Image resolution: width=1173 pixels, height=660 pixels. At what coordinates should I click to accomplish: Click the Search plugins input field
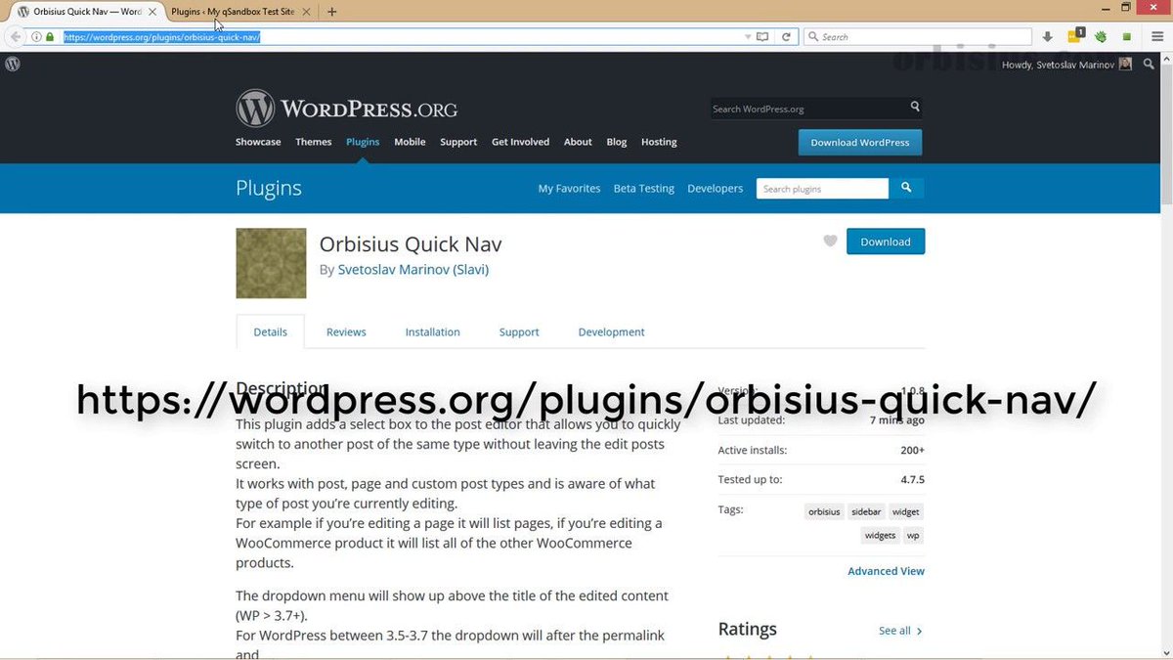(x=822, y=189)
